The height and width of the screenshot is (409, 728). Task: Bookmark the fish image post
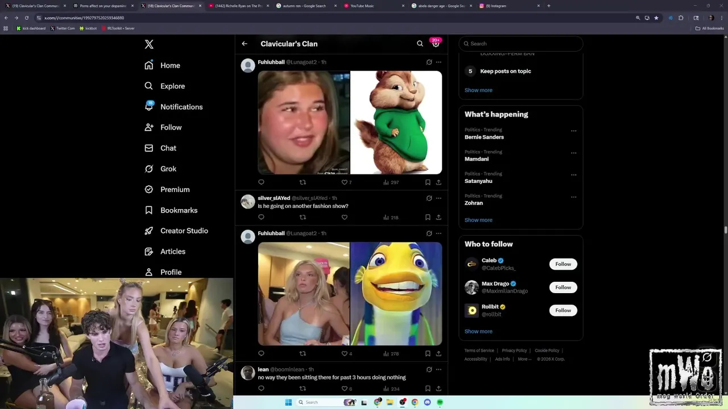428,353
